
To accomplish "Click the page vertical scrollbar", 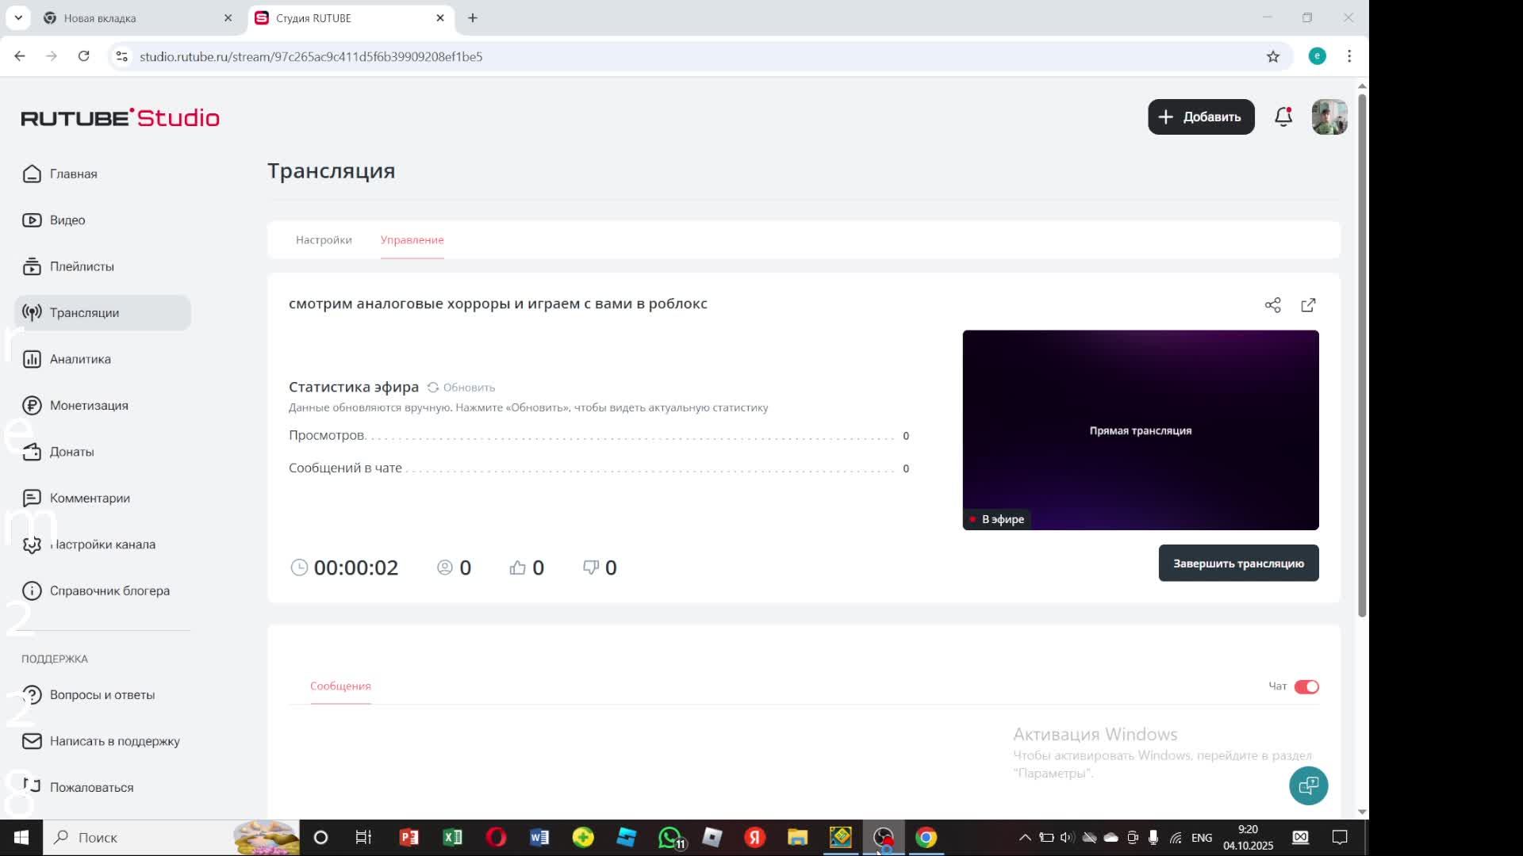I will pos(1362,357).
